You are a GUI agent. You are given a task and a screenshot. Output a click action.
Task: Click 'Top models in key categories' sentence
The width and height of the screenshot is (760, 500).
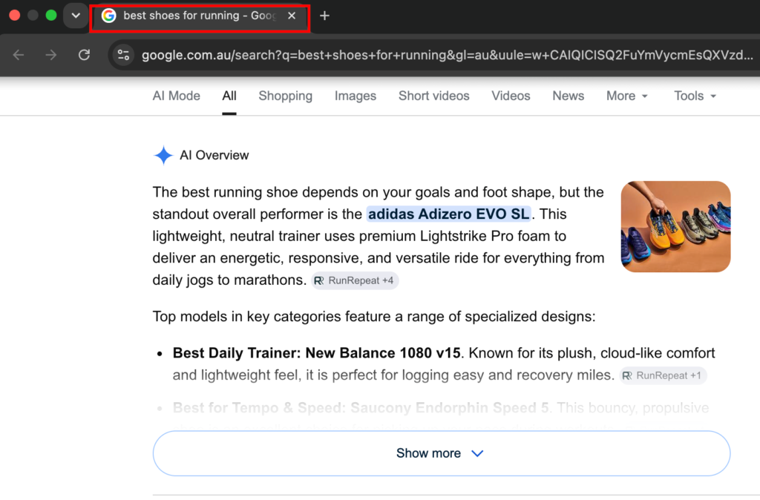[374, 317]
